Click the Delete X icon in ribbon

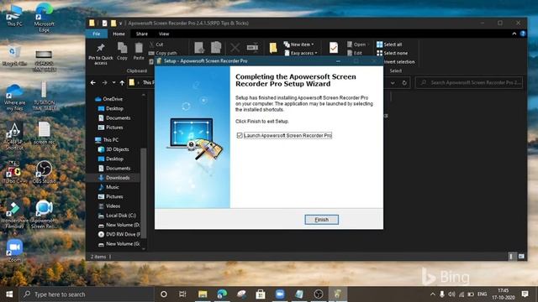click(235, 48)
